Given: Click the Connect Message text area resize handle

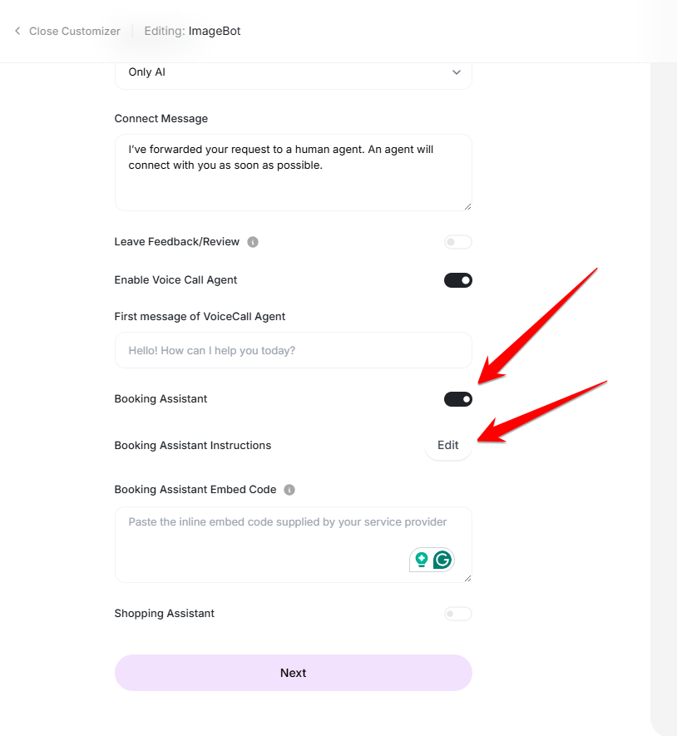Looking at the screenshot, I should (x=467, y=206).
